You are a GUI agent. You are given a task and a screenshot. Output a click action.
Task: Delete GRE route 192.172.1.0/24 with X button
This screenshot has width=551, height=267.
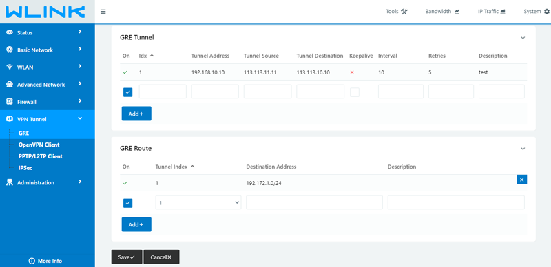pyautogui.click(x=521, y=180)
